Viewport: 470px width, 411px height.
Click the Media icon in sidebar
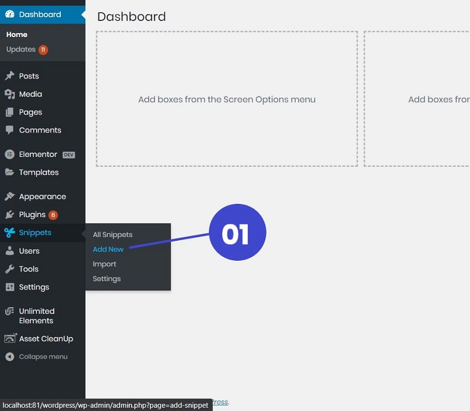pyautogui.click(x=9, y=94)
